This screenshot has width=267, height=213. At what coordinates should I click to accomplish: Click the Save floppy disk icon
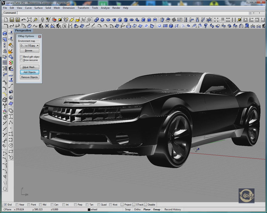click(x=12, y=20)
